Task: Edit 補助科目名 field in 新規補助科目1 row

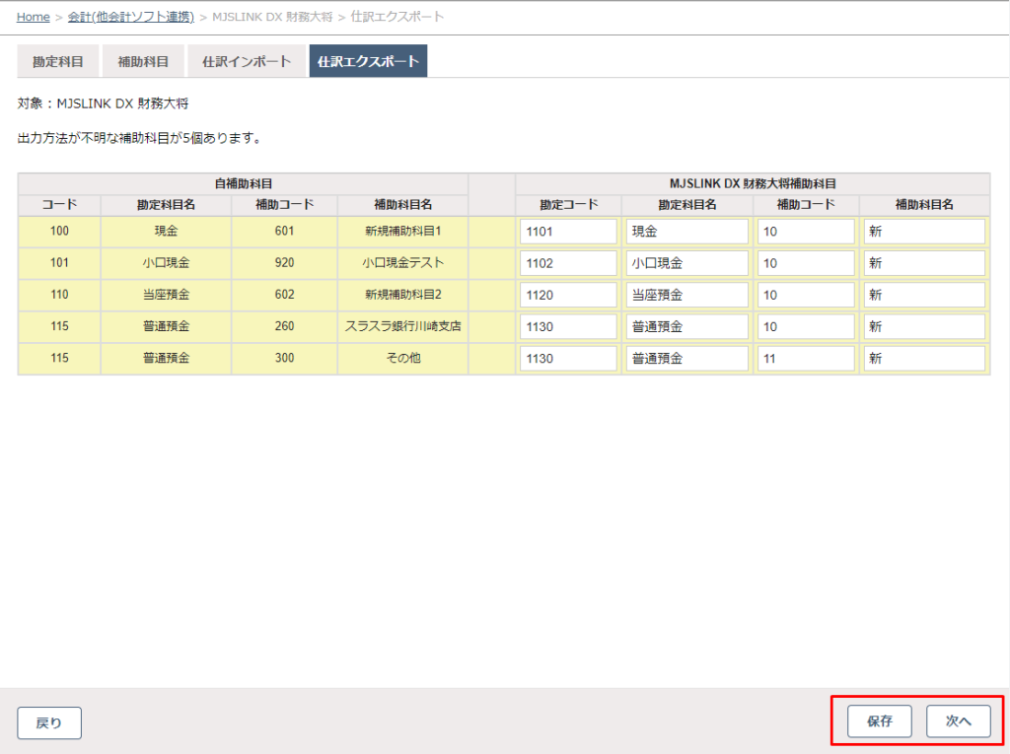Action: click(924, 232)
